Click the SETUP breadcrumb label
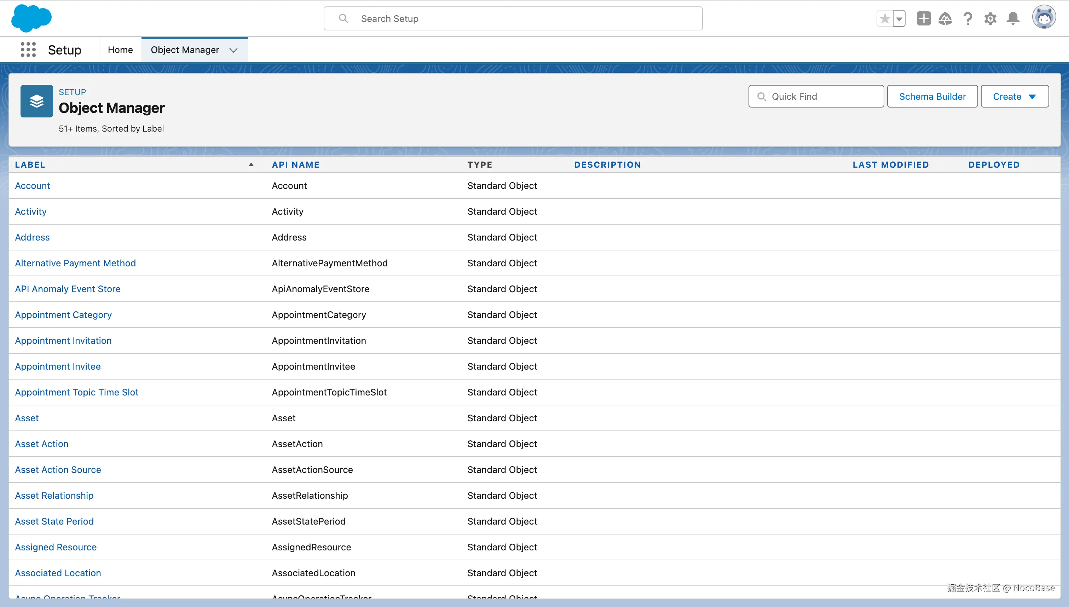1069x607 pixels. pos(73,92)
